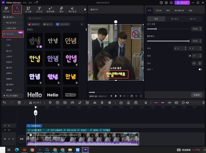This screenshot has height=153, width=206.
Task: Click the text search input field
Action: click(56, 18)
